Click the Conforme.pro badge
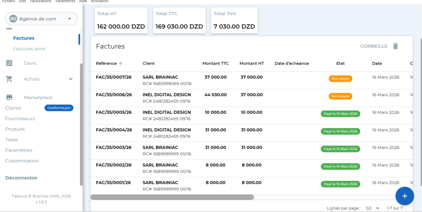Viewport: 422px width, 212px height. pos(59,108)
